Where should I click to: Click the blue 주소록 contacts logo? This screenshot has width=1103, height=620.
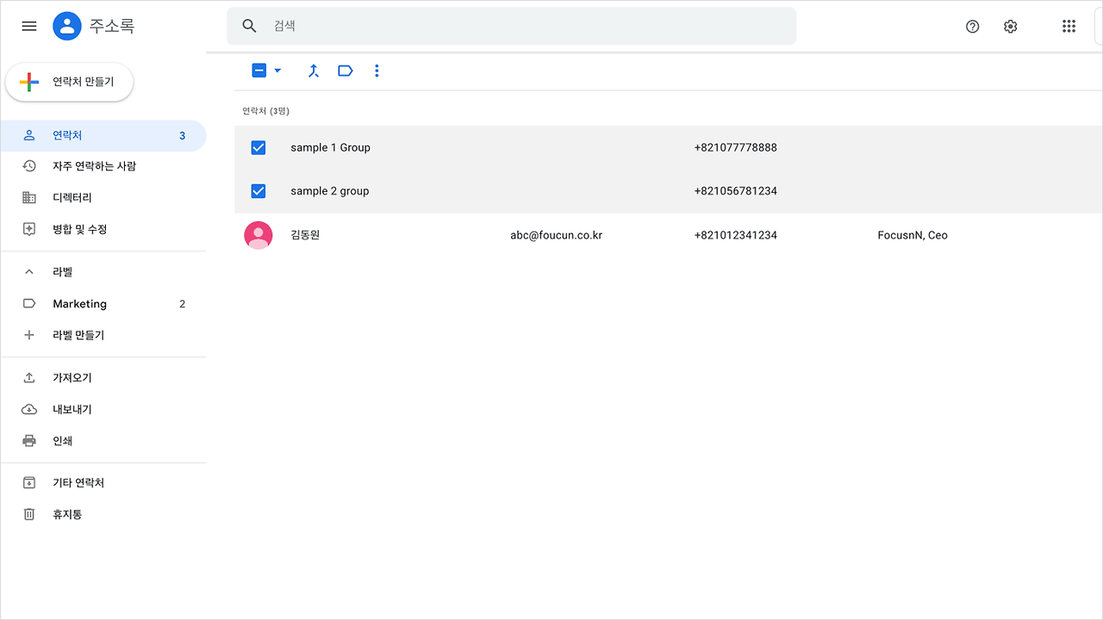pos(66,26)
